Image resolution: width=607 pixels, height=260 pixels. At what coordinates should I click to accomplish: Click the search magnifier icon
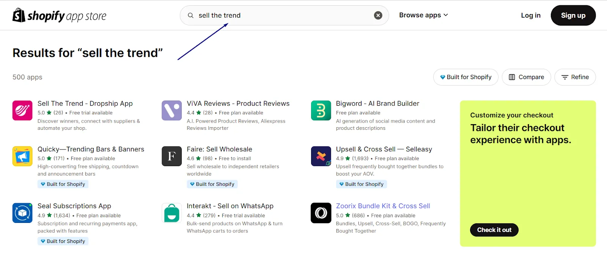point(191,16)
